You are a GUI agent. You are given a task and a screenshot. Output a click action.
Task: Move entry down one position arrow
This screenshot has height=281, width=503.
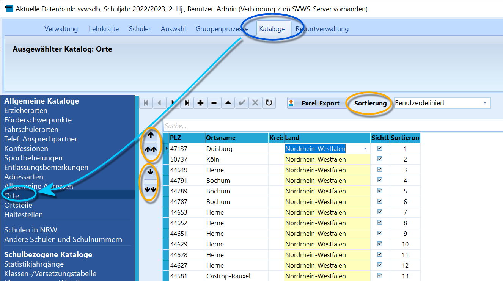click(151, 172)
